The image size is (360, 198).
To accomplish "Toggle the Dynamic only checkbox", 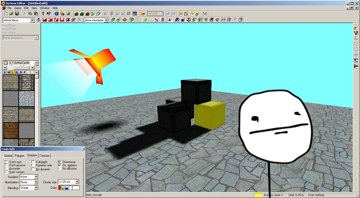I will click(33, 165).
